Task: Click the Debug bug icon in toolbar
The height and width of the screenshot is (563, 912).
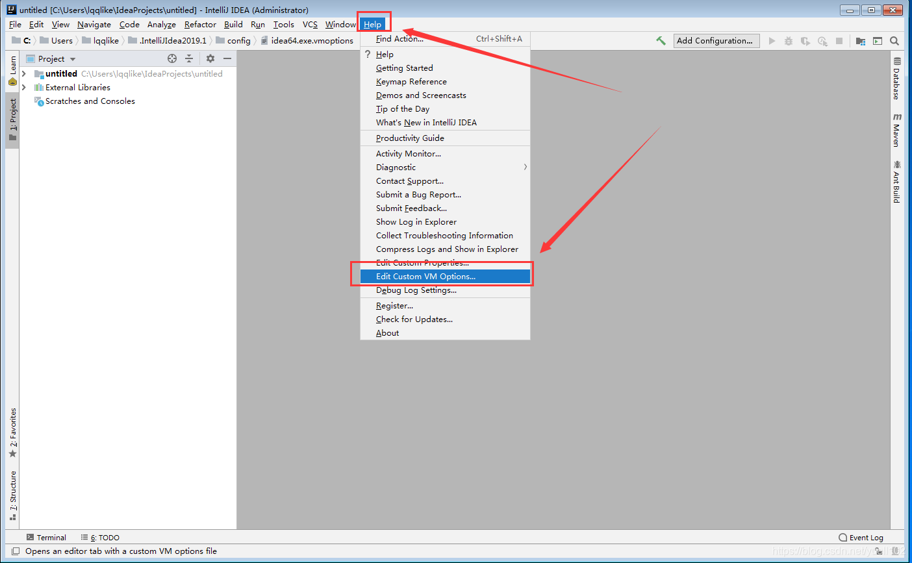Action: point(789,41)
